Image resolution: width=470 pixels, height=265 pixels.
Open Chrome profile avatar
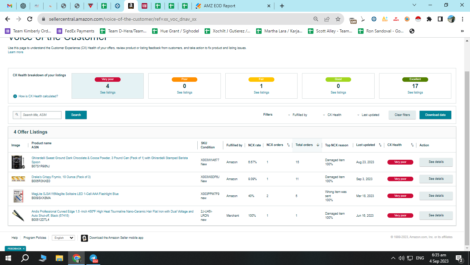[x=451, y=19]
